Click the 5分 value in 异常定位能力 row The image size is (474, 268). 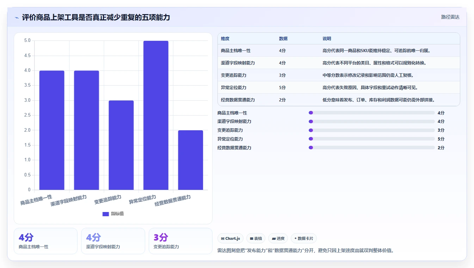click(x=282, y=88)
